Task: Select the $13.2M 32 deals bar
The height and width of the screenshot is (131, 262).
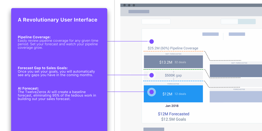Action: 173,62
